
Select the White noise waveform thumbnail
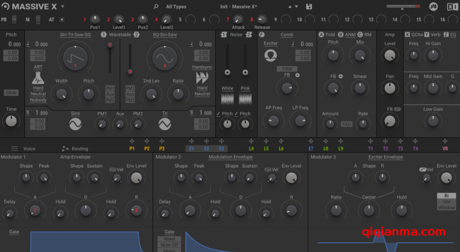(x=227, y=99)
